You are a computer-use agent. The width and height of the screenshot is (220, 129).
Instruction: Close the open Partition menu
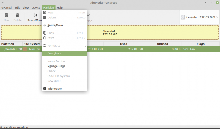(x=49, y=8)
